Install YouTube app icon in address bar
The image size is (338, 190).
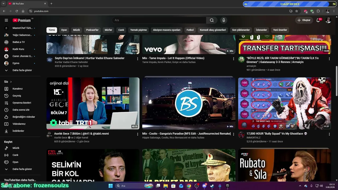click(291, 11)
